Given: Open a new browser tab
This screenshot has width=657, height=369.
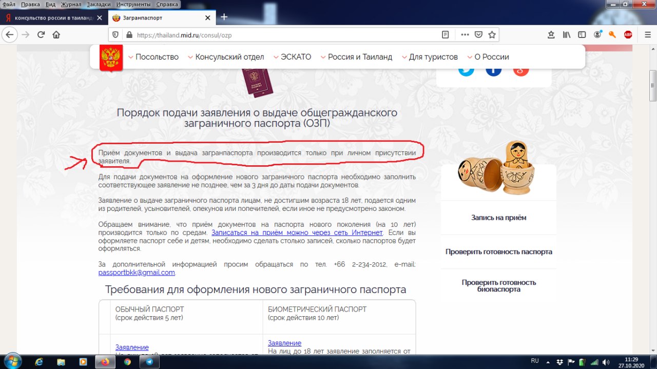Looking at the screenshot, I should 224,17.
